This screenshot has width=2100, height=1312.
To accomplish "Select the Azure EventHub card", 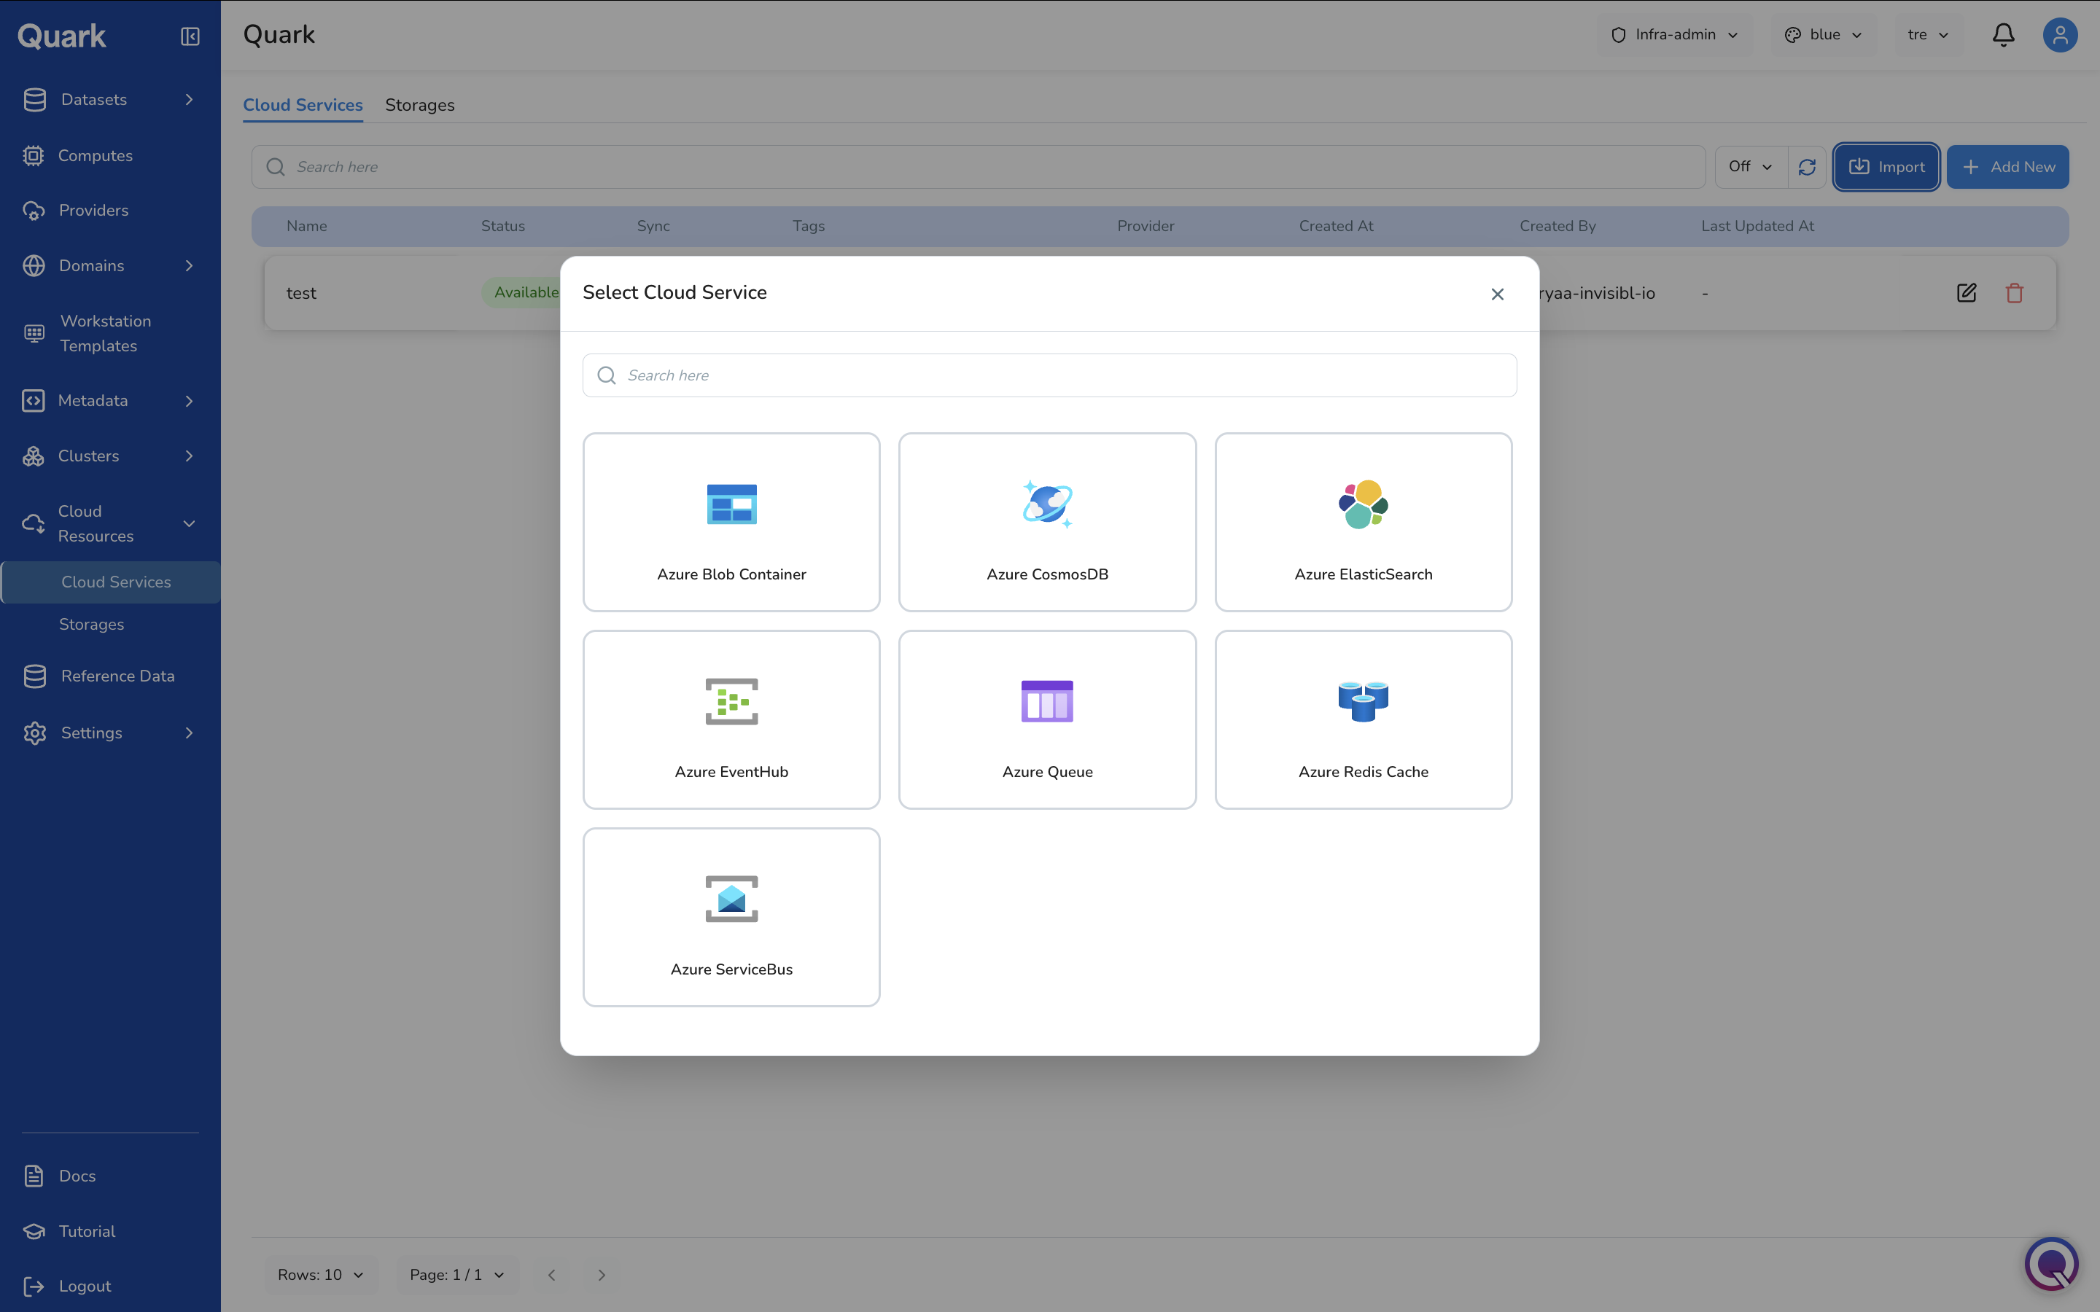I will click(x=731, y=719).
